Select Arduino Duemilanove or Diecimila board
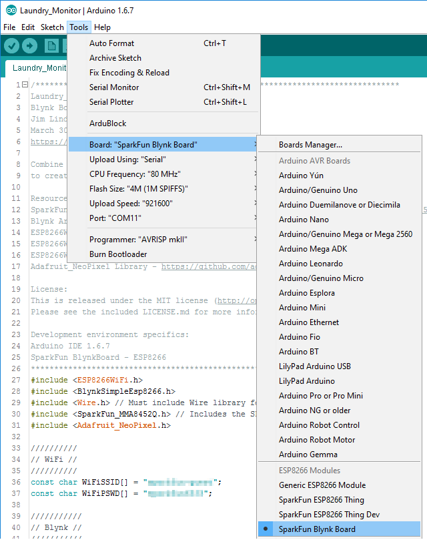This screenshot has height=542, width=427. click(x=339, y=205)
